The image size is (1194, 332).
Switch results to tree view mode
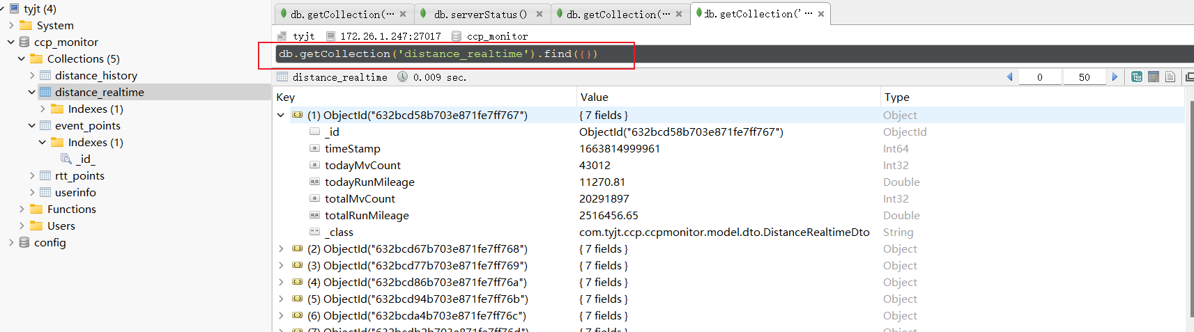click(1137, 77)
